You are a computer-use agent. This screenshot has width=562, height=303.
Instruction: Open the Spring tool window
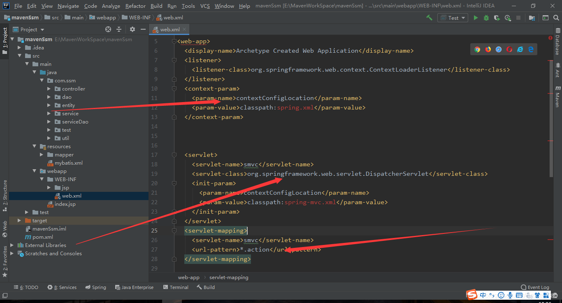[x=95, y=287]
